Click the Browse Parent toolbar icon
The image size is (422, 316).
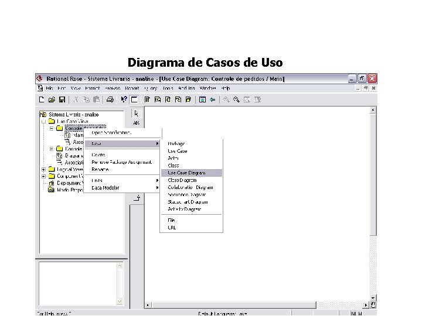pyautogui.click(x=202, y=99)
